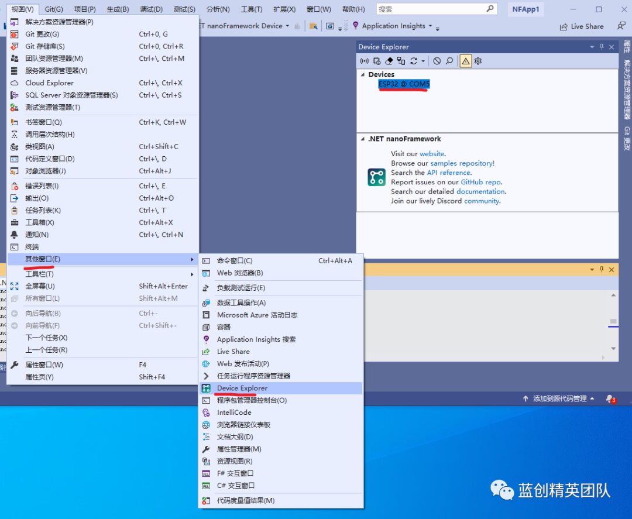Join the Discord community link

[482, 201]
